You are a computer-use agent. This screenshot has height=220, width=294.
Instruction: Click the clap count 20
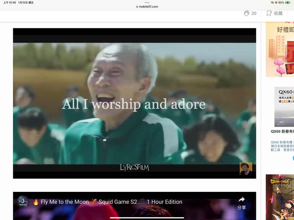254,14
